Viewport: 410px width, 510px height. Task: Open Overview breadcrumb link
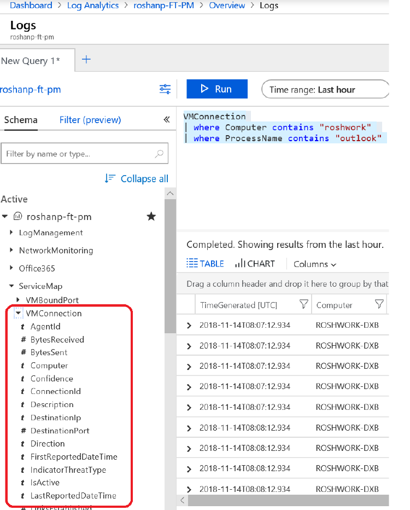click(x=227, y=5)
